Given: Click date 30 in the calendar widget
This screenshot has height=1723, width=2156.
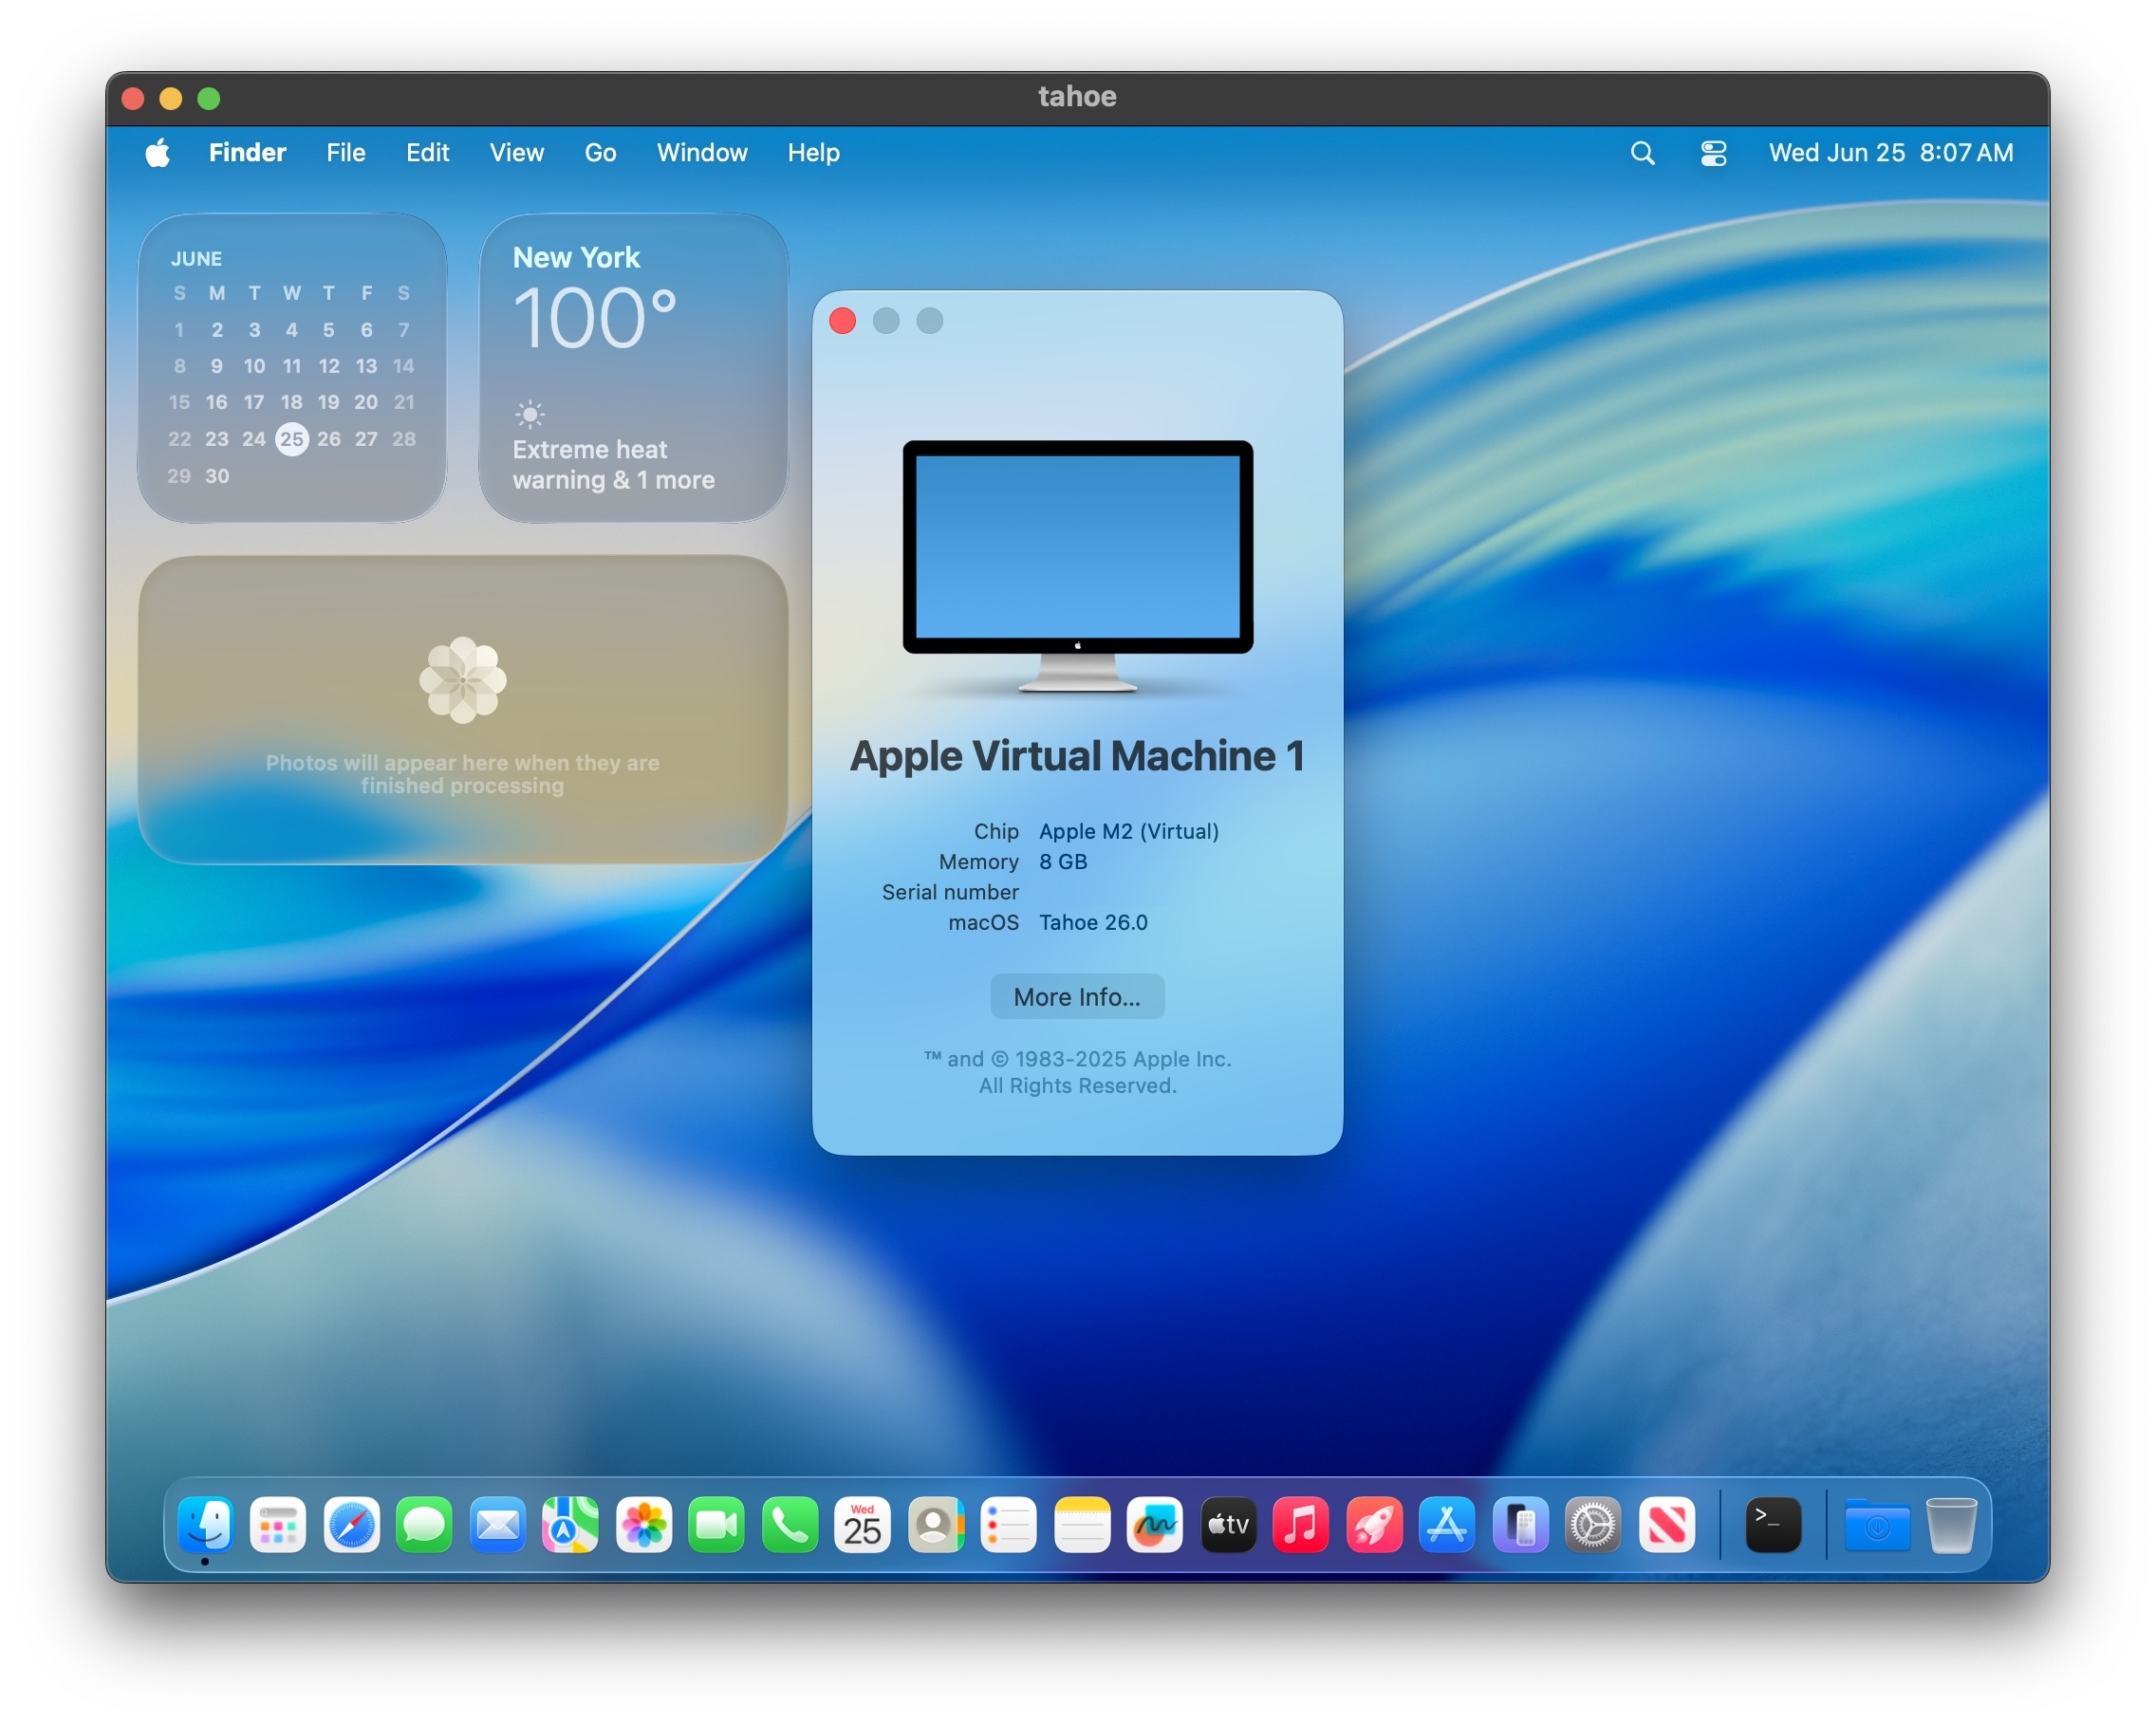Looking at the screenshot, I should tap(217, 476).
